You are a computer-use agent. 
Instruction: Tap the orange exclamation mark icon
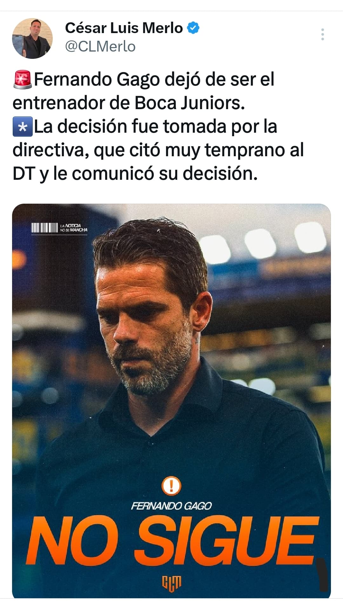pos(171,486)
